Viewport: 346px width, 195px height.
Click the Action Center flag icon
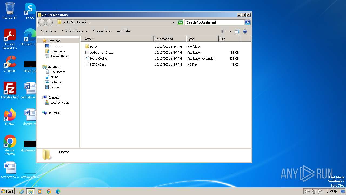(321, 191)
